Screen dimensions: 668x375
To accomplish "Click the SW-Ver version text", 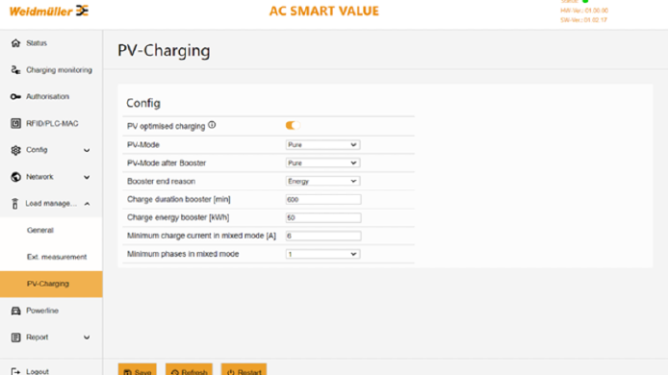I will tap(583, 20).
